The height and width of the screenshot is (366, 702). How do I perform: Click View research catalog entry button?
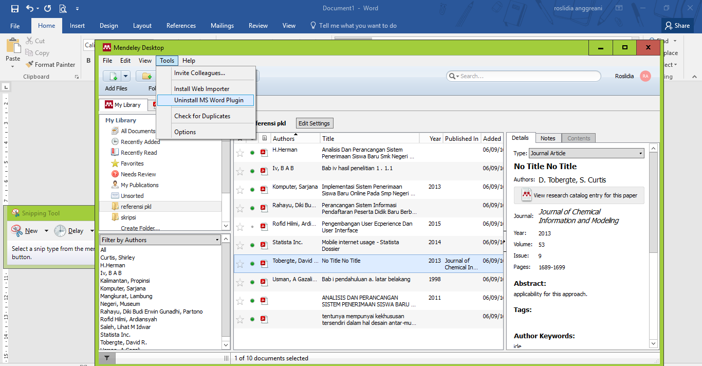[x=579, y=195]
